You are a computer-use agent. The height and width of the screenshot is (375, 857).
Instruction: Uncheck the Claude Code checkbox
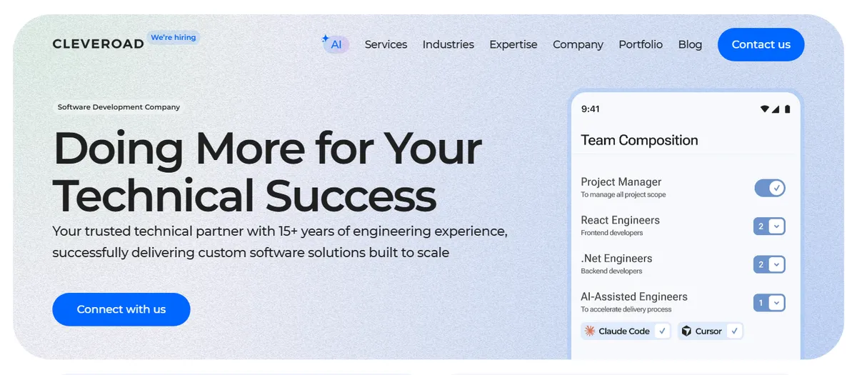point(662,331)
